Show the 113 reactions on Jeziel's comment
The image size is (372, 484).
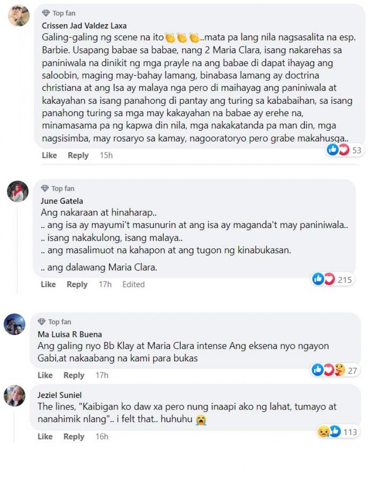click(x=337, y=431)
